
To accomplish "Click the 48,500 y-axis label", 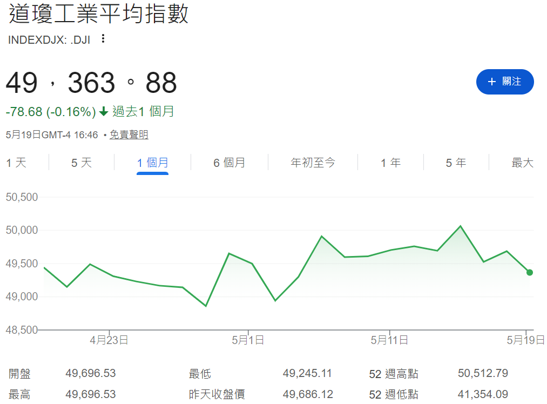I will 22,329.
